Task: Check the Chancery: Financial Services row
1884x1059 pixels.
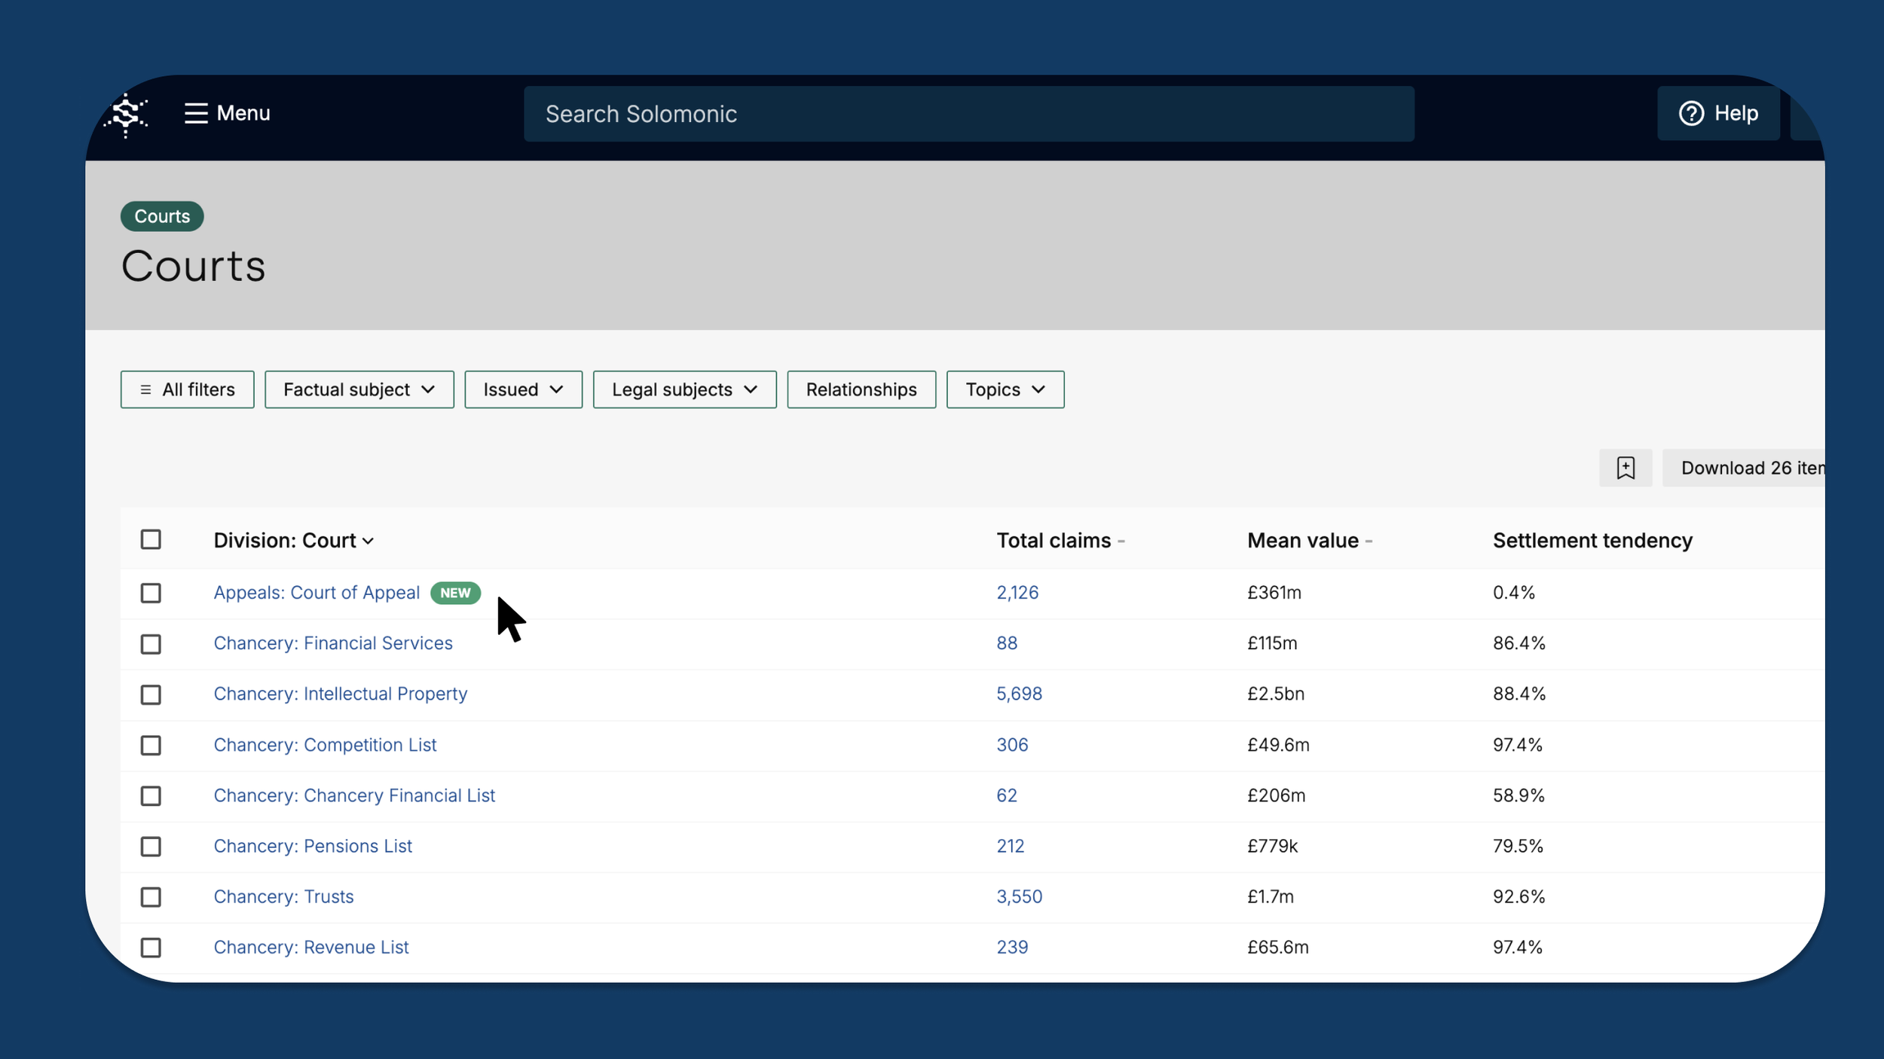Action: coord(151,644)
